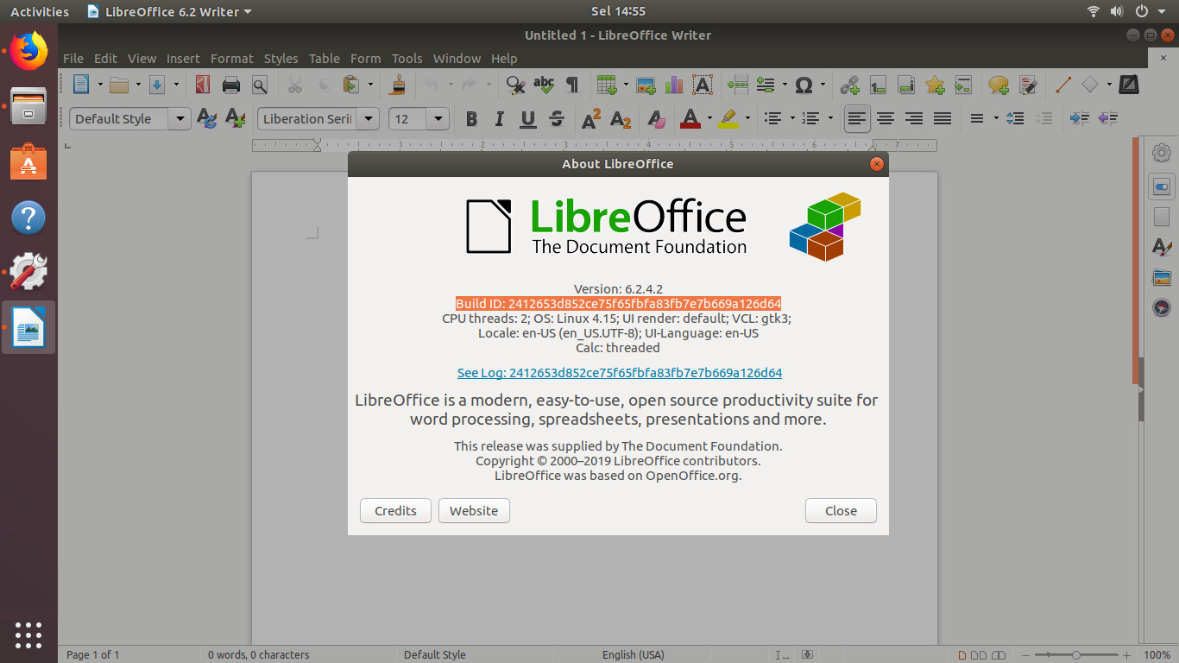Click English (USA) language in status bar
Image resolution: width=1179 pixels, height=663 pixels.
coord(634,654)
